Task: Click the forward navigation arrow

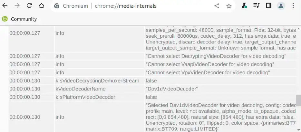Action: [x=17, y=6]
